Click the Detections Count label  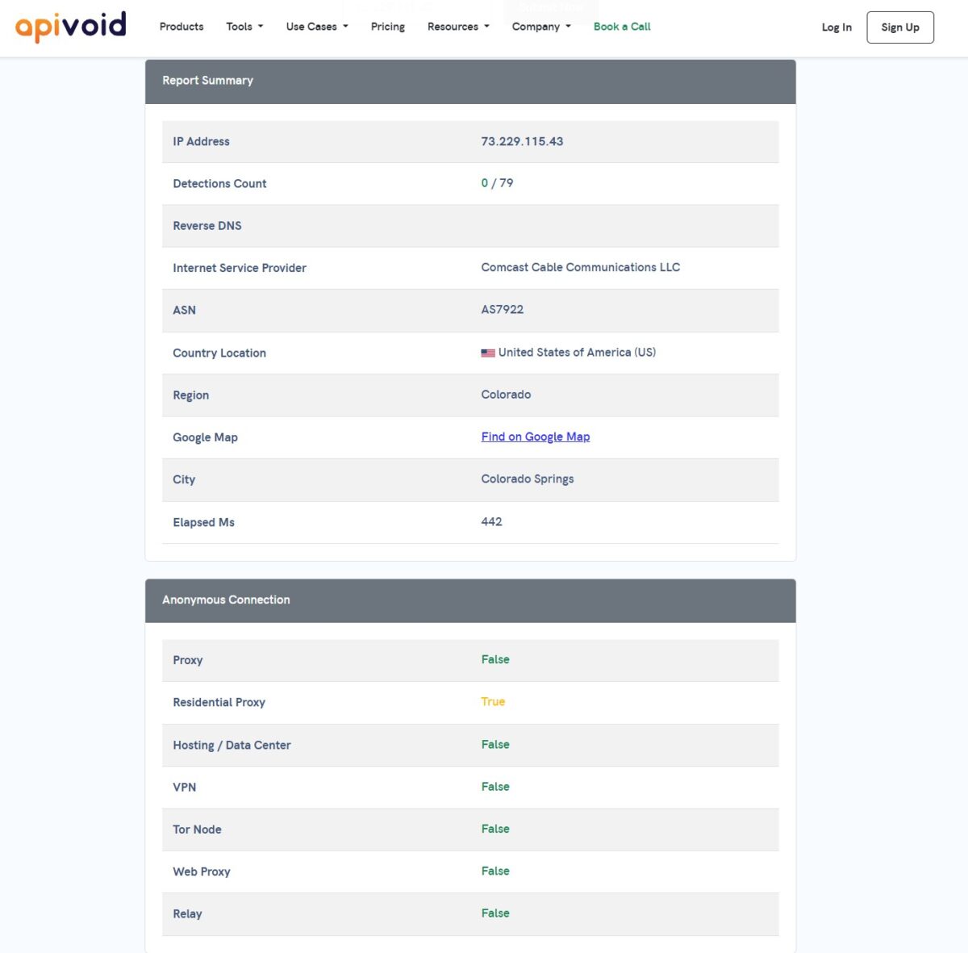(219, 183)
